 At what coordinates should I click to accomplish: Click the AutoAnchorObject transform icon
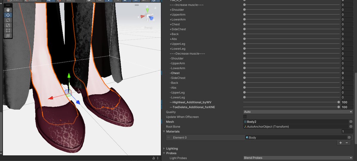pos(245,127)
